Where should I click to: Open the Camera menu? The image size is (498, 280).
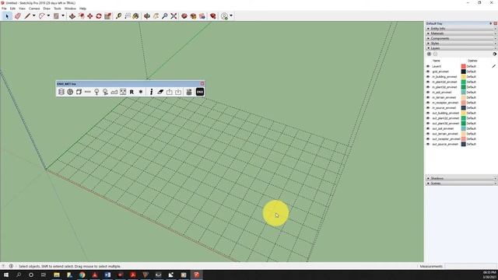coord(34,9)
